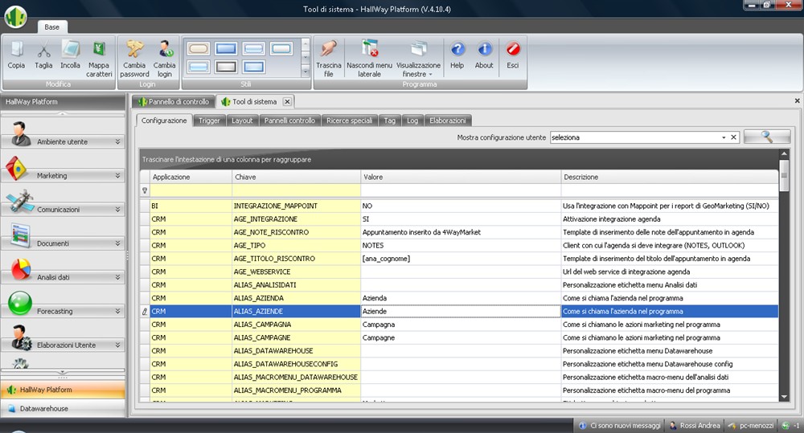
Task: Click the grid scrollbar down arrow
Action: pyautogui.click(x=783, y=397)
